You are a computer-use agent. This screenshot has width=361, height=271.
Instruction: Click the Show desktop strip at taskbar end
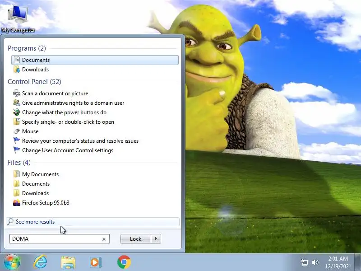coord(358,262)
